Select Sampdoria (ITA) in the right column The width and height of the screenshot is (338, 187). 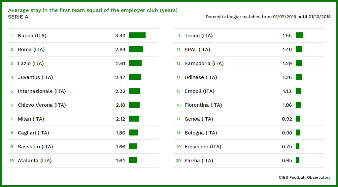click(x=204, y=63)
